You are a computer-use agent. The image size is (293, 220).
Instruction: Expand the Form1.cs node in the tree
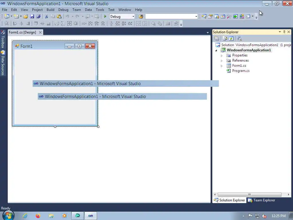click(222, 66)
